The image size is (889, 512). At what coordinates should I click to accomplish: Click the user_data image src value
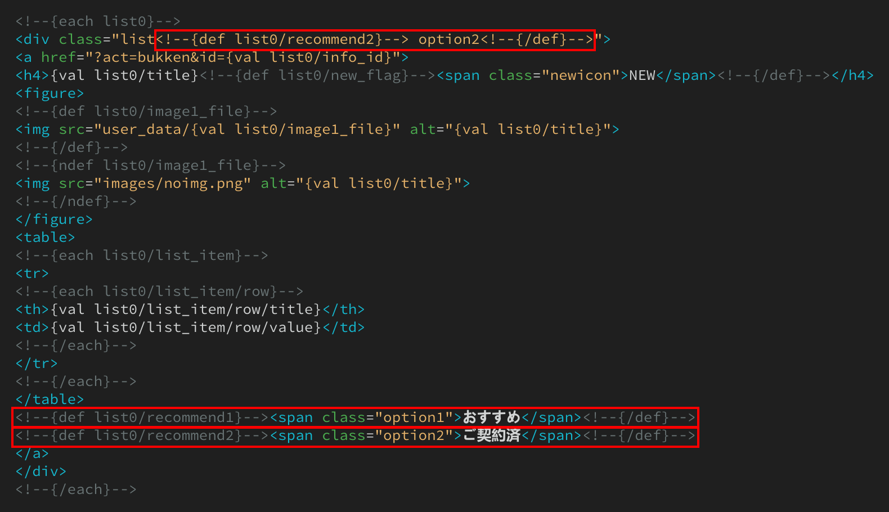[x=248, y=129]
